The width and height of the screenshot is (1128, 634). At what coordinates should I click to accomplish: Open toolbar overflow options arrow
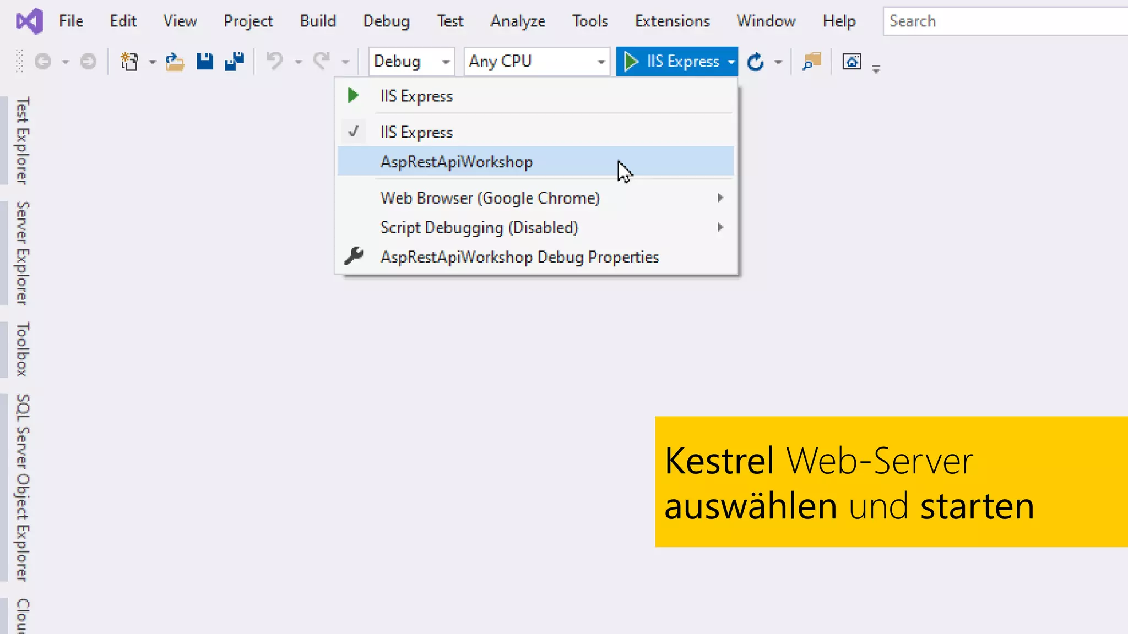[x=876, y=69]
